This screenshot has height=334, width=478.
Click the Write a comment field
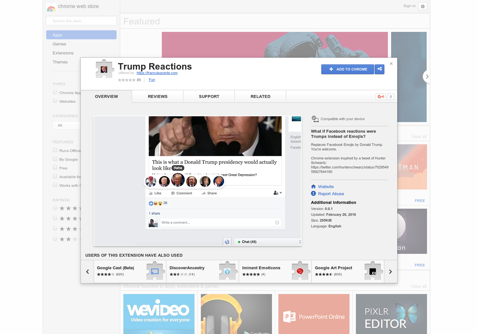point(221,223)
